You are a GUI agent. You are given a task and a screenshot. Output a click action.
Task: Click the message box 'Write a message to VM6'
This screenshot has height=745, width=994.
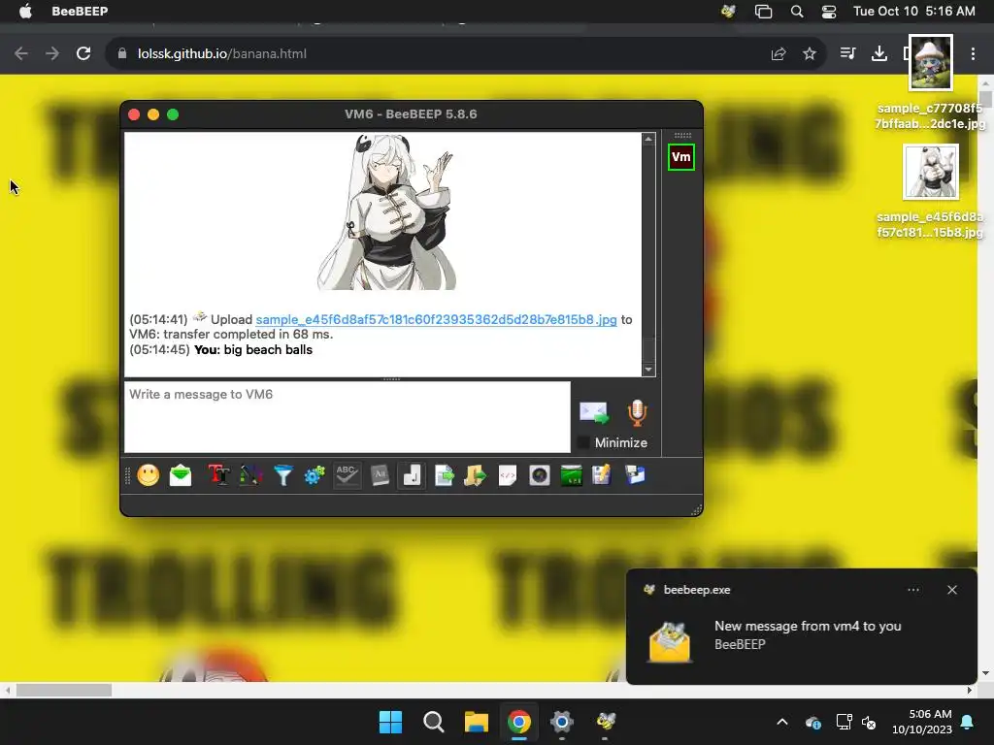tap(348, 417)
